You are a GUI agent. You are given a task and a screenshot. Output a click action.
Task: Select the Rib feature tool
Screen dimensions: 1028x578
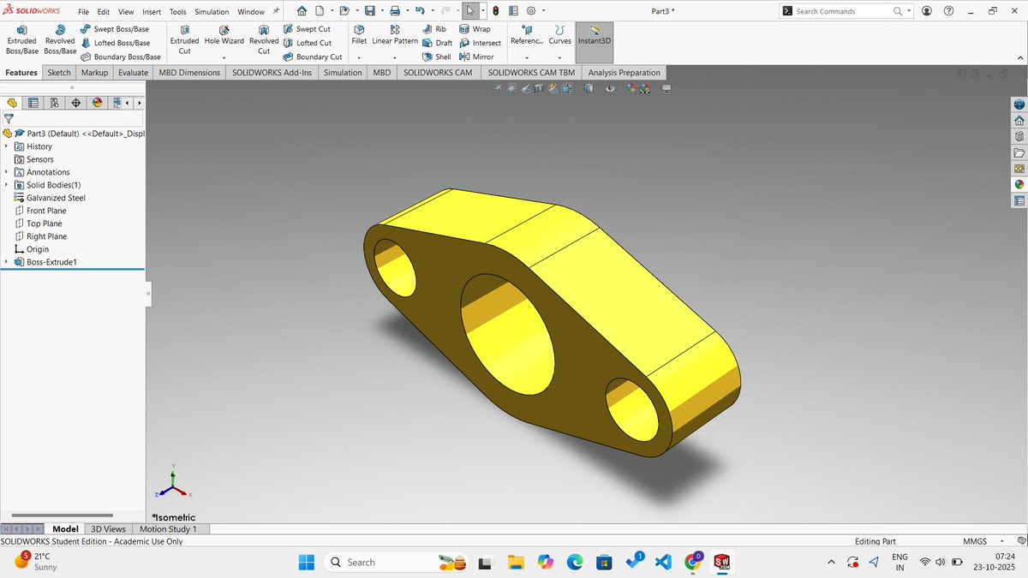[x=434, y=28]
